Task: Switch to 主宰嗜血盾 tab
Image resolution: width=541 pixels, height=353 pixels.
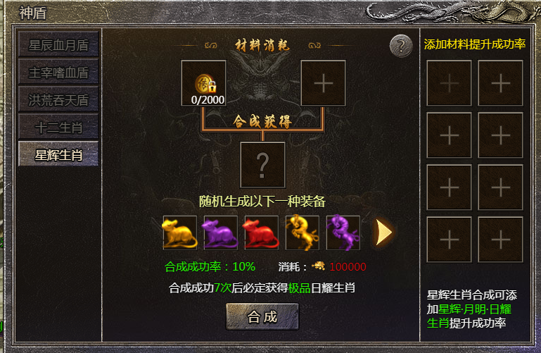Action: (58, 72)
